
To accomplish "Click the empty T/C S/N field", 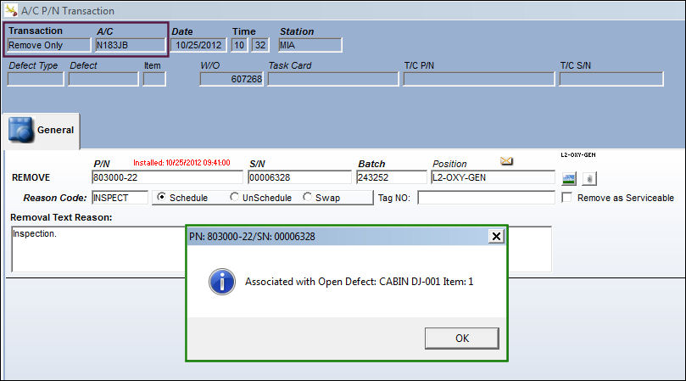I will (611, 79).
